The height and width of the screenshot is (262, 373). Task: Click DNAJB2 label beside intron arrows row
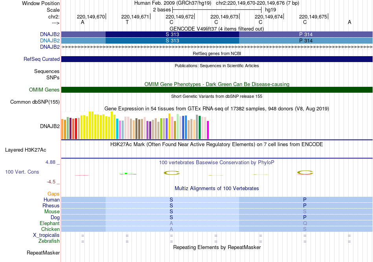point(50,47)
